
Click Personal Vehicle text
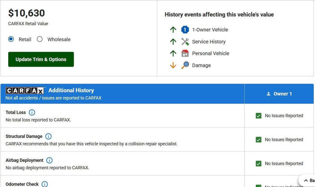tap(211, 54)
